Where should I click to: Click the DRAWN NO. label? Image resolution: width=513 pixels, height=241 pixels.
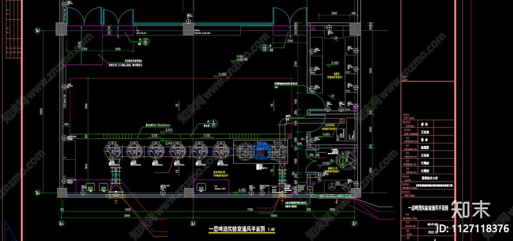click(411, 226)
